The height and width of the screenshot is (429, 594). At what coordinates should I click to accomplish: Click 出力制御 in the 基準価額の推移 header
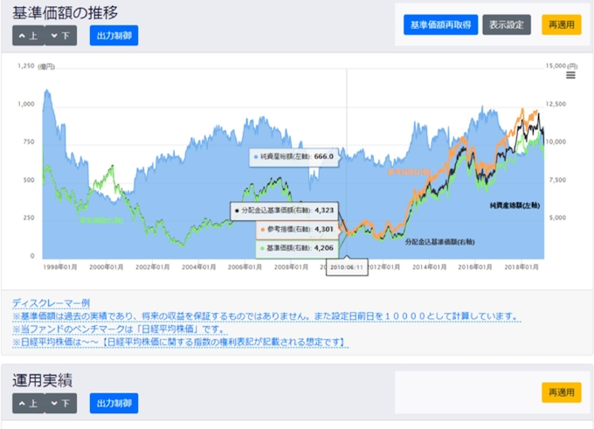click(x=114, y=36)
